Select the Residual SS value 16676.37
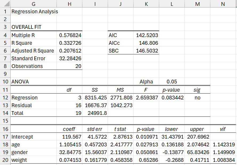Screen dimensions: 237x165 pos(95,105)
